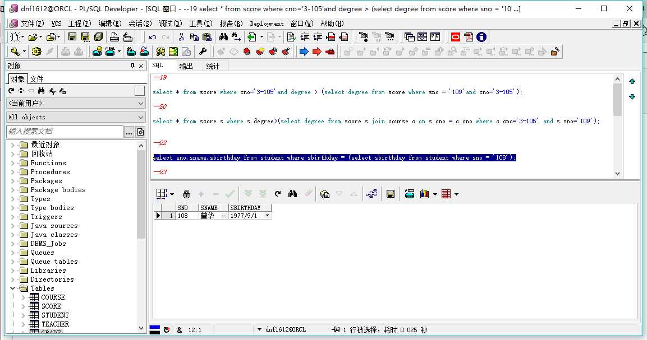Collapse the Tables folder

[13, 288]
